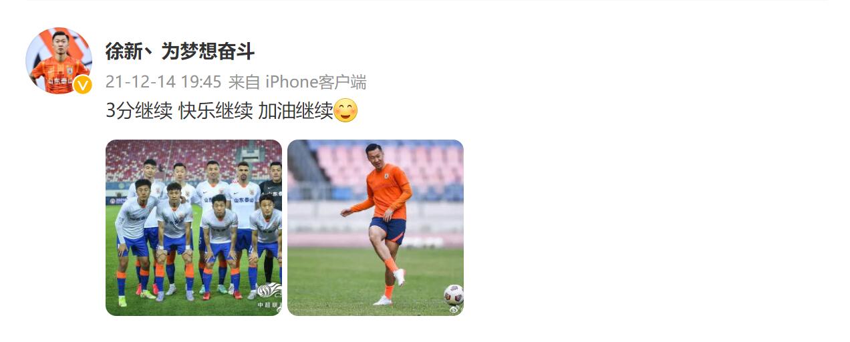Screen dimensions: 850x342
Task: Open username 徐新、为梦想奋斗 profile link
Action: pyautogui.click(x=180, y=51)
